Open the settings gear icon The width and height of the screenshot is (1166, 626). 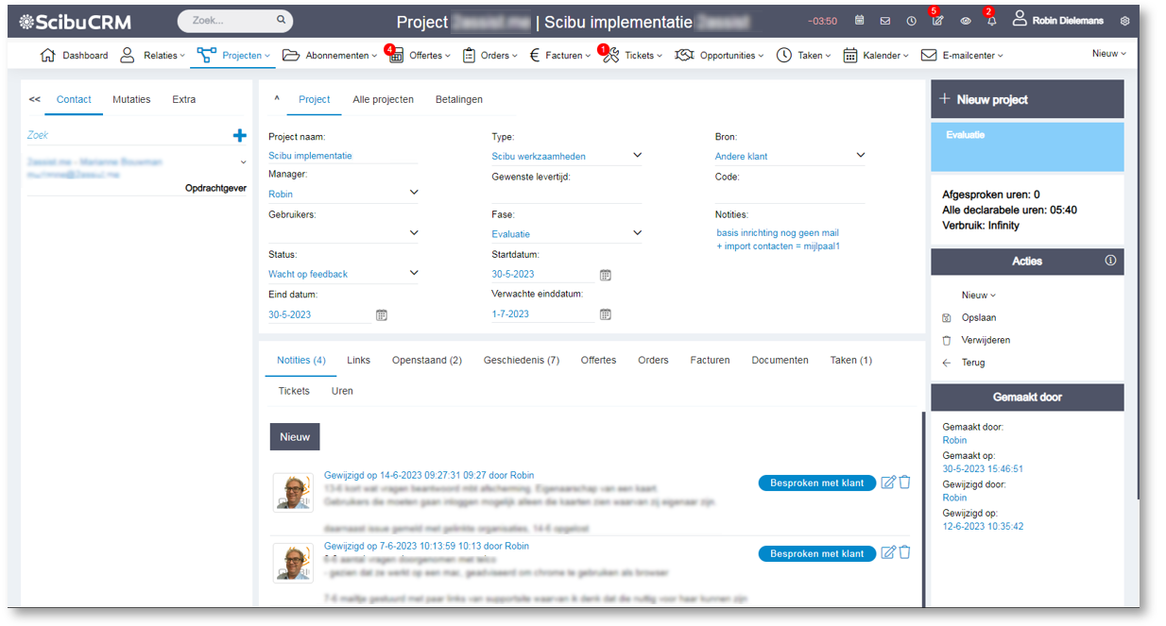1124,21
